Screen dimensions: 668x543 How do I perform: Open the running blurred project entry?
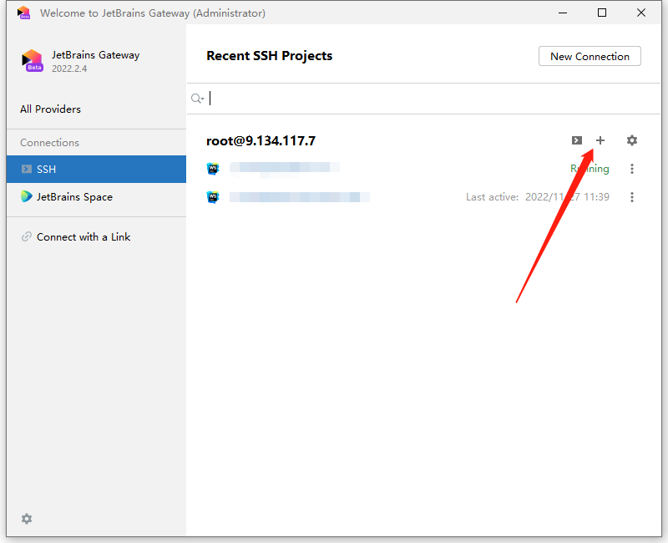click(284, 168)
